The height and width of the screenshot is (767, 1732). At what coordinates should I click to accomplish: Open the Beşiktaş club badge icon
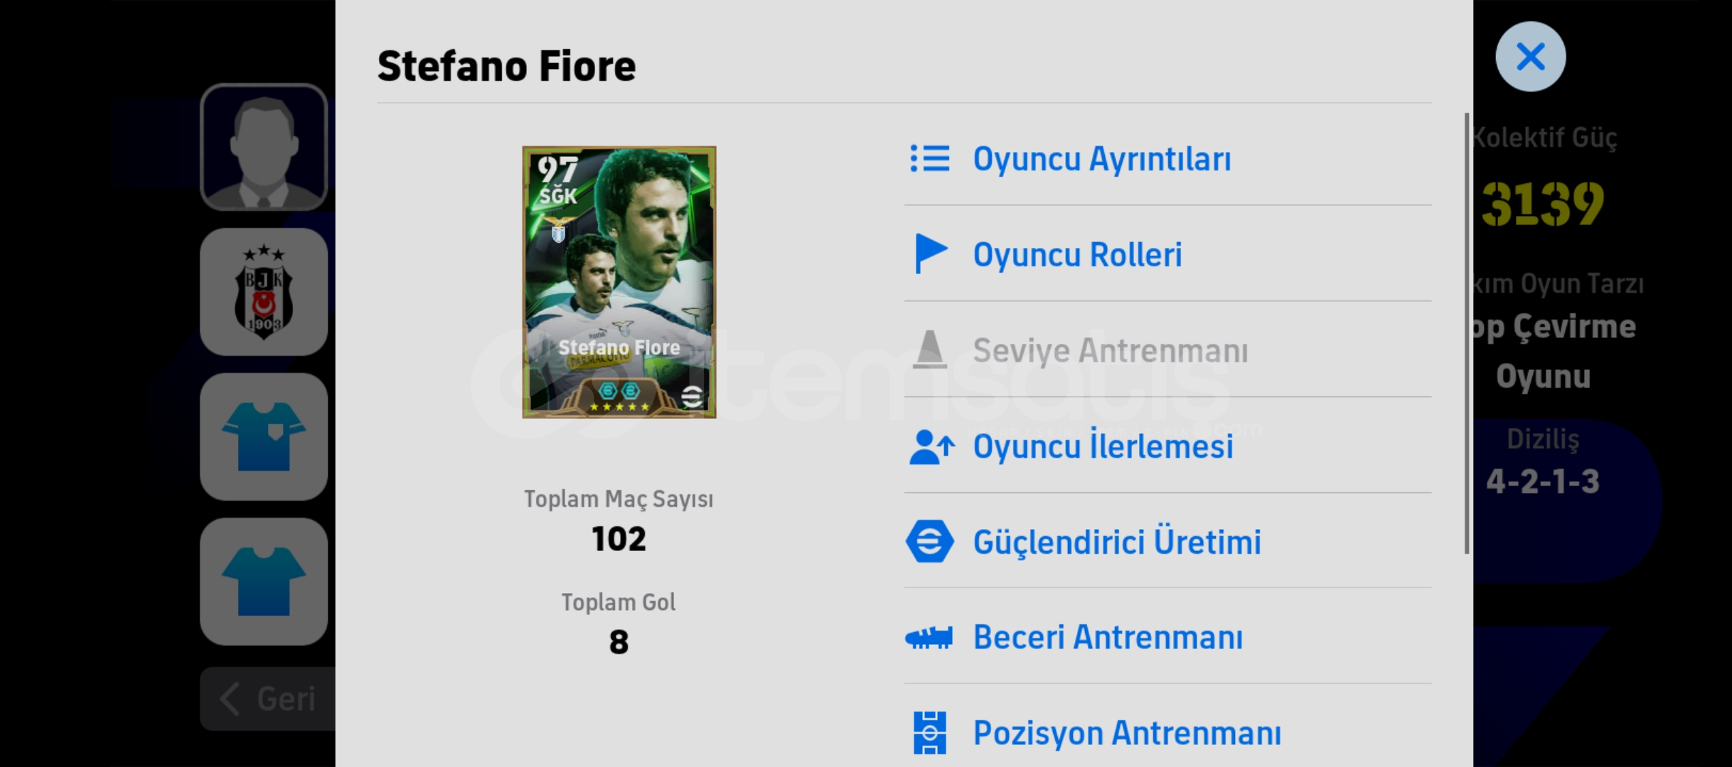coord(264,292)
